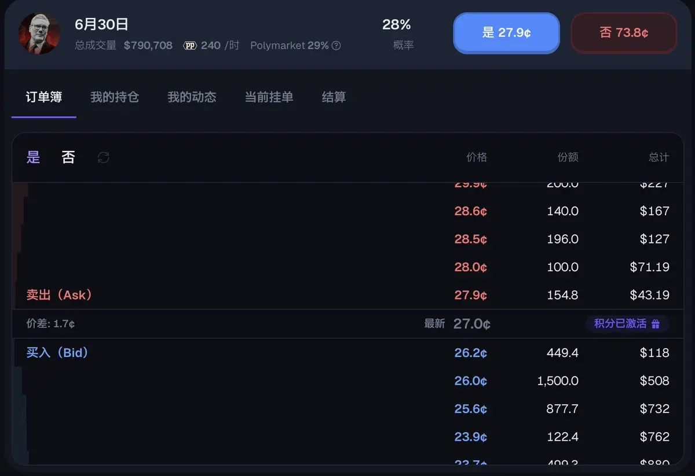The height and width of the screenshot is (476, 695).
Task: Switch order book to 否 side
Action: tap(68, 157)
